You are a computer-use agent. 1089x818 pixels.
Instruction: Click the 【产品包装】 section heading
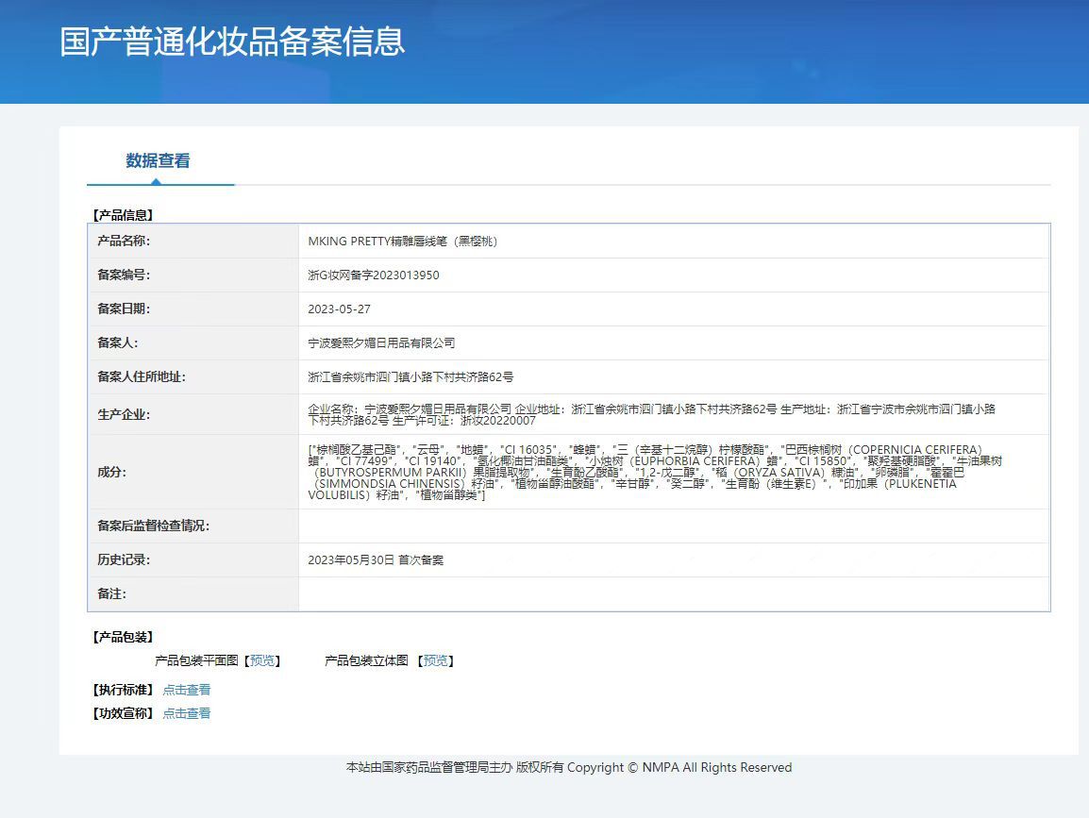[x=123, y=637]
